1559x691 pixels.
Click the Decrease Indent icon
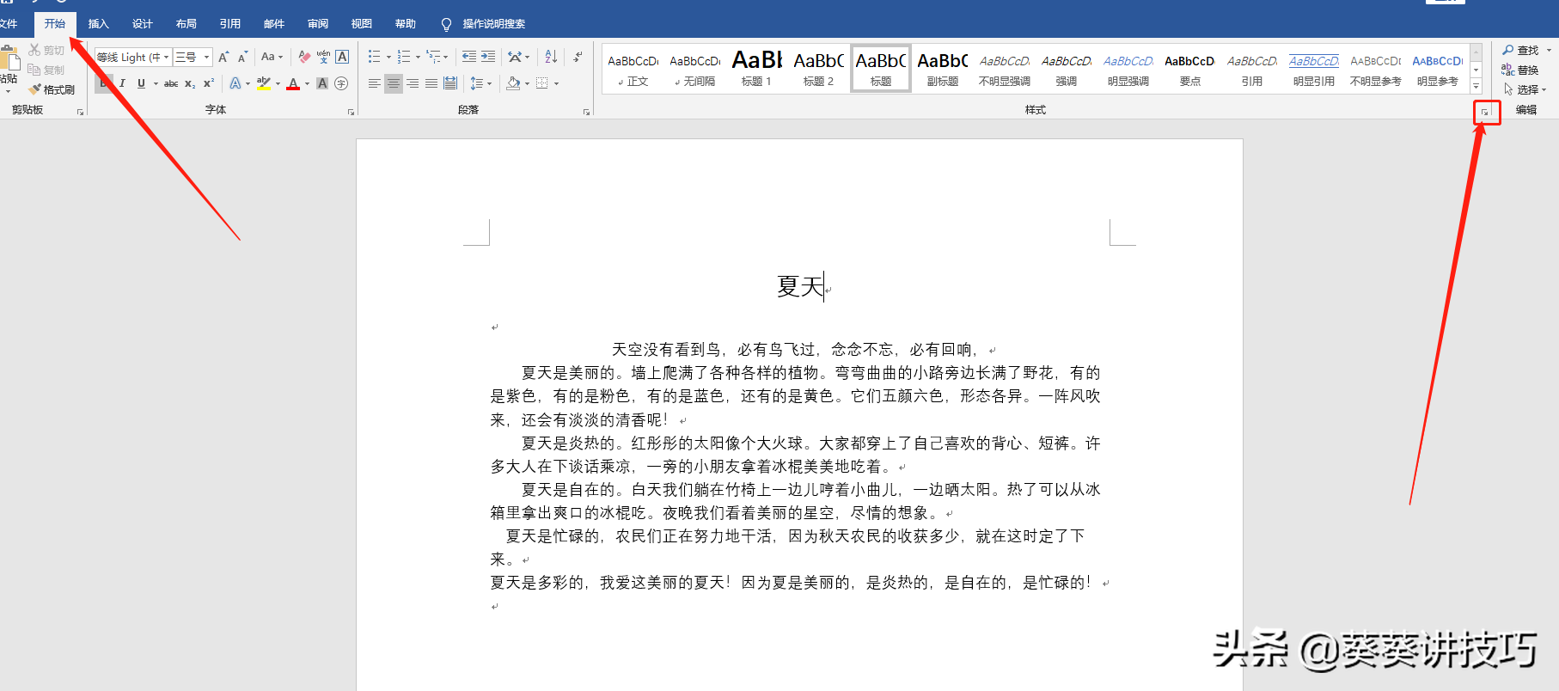pos(469,57)
